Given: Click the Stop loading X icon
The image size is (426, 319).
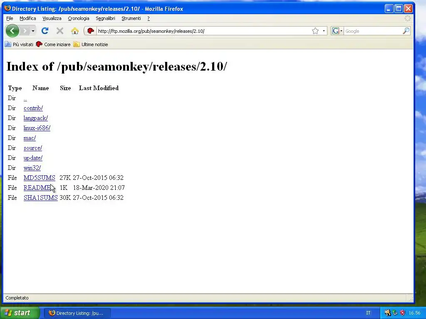Looking at the screenshot, I should tap(60, 31).
